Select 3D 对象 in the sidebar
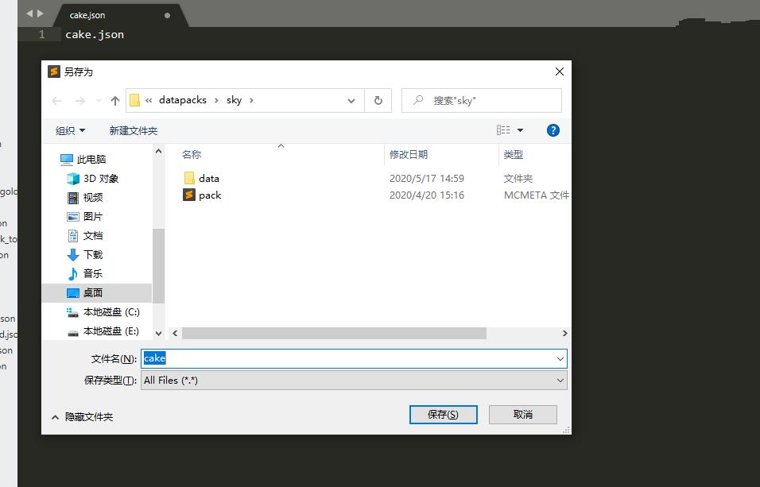 coord(101,178)
